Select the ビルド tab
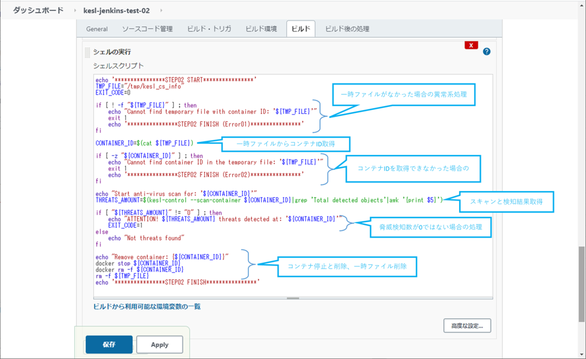586x359 pixels. [301, 29]
